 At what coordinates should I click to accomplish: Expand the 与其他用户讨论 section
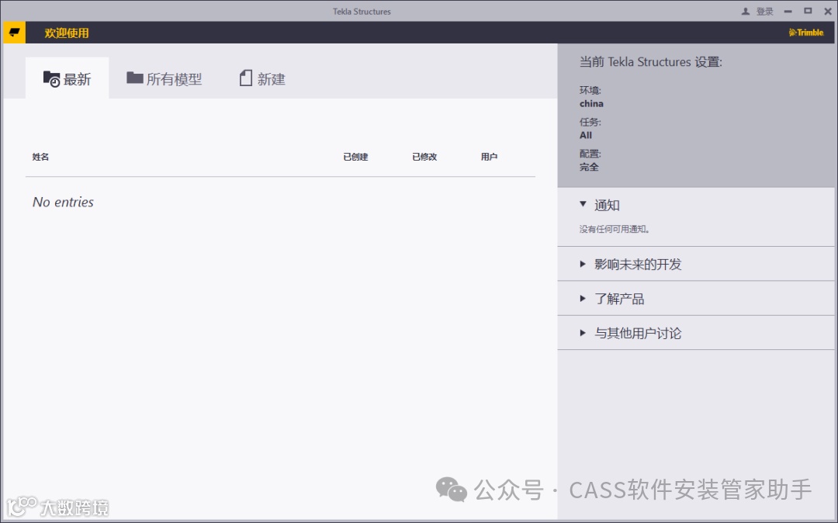pos(696,334)
